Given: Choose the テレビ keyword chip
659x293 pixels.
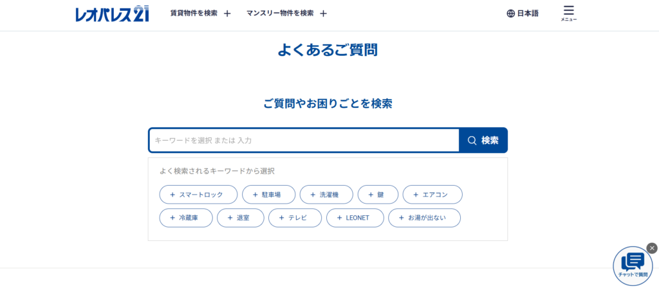Looking at the screenshot, I should pyautogui.click(x=295, y=218).
